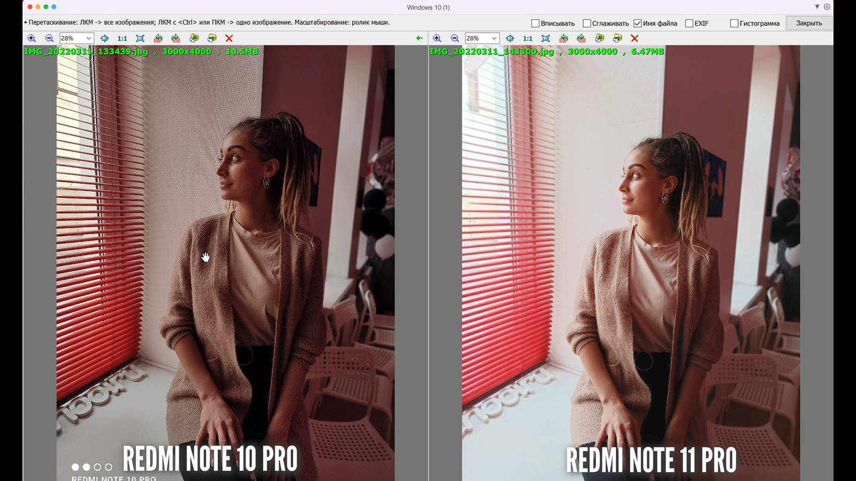Click left pane move-to-folder icon

click(212, 38)
